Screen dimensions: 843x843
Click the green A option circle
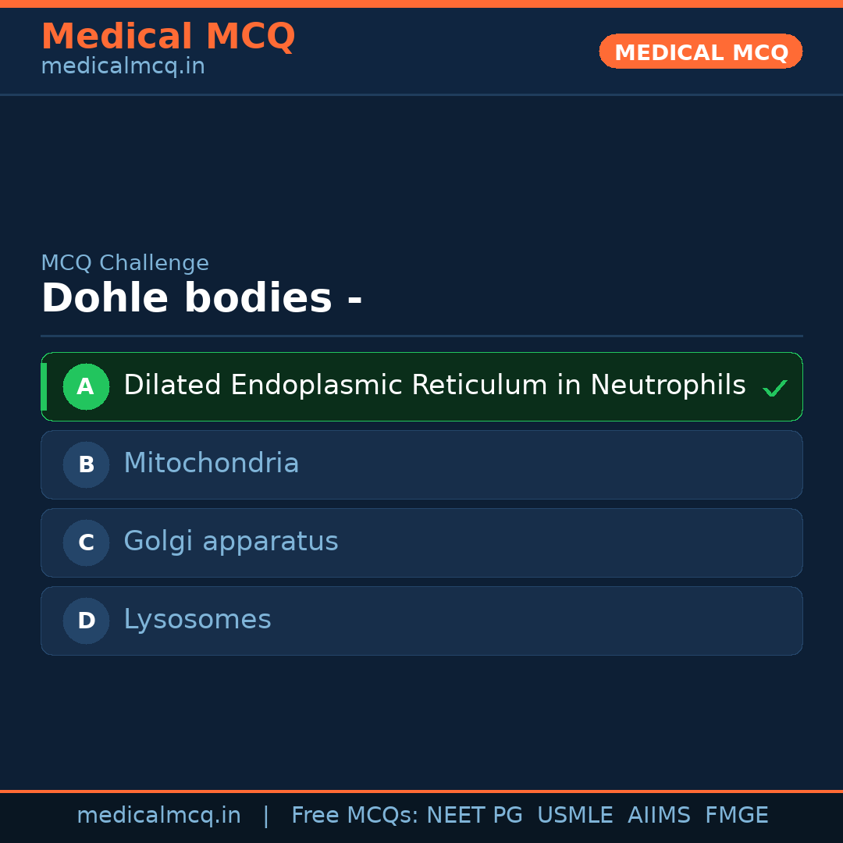click(x=86, y=386)
